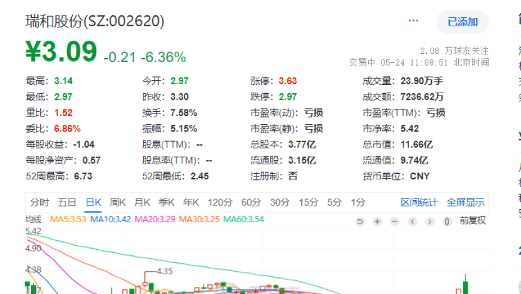Click the 成交量 value 23.90万手
Screen dimensions: 521x294
coord(422,81)
